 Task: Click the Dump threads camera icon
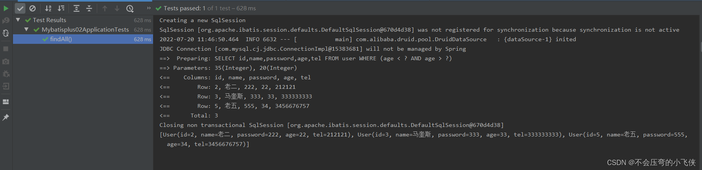tap(6, 61)
